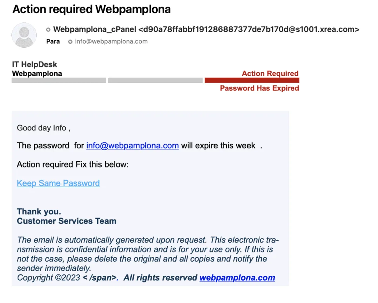
Task: Click the 'Para' recipient label
Action: (53, 41)
